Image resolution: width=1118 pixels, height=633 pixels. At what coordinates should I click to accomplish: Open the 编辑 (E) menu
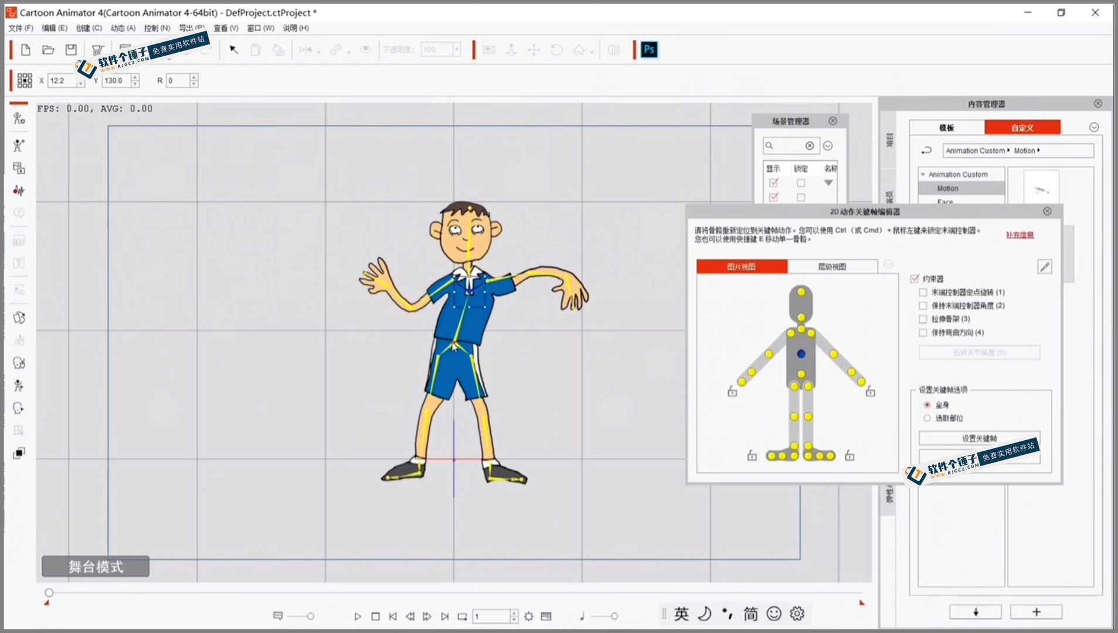(x=55, y=28)
